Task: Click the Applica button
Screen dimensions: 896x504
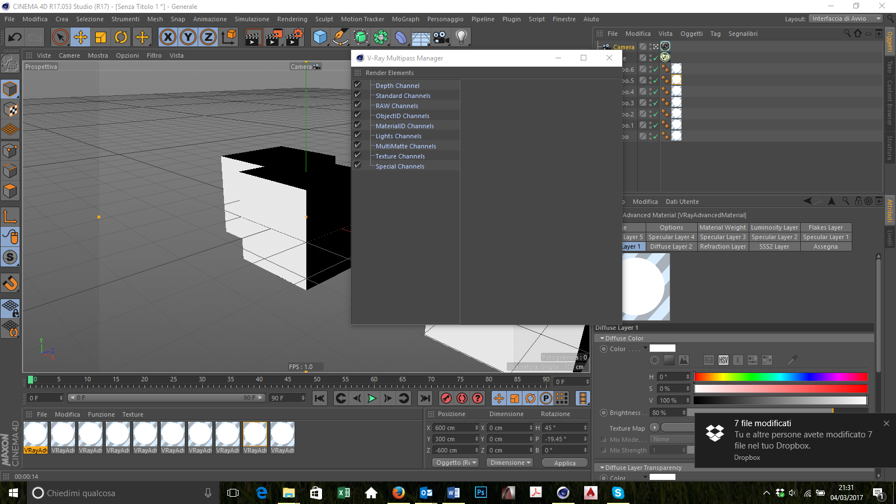Action: [x=564, y=463]
